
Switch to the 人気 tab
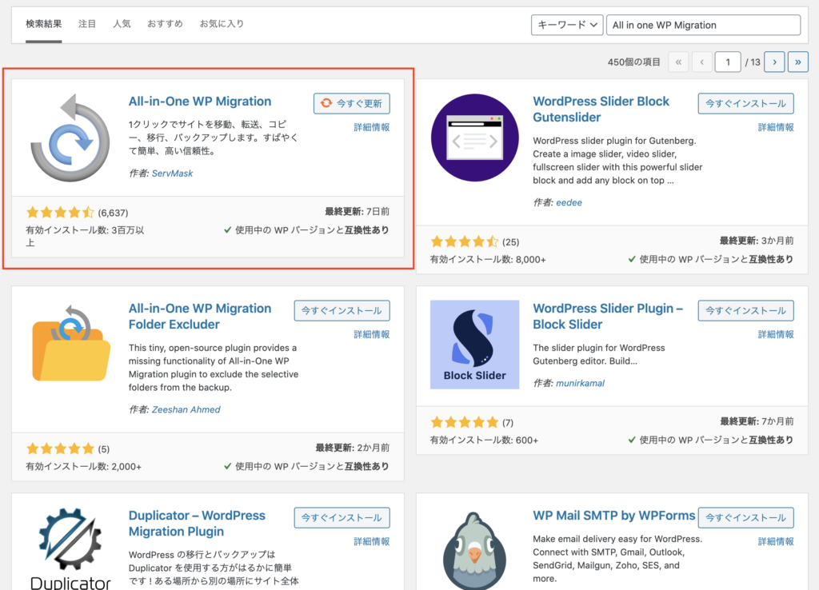[x=122, y=24]
